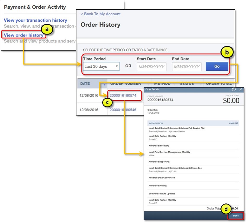Screen dimensions: 247x223
Task: Select the Order Date value in Order Details
Action: (153, 113)
